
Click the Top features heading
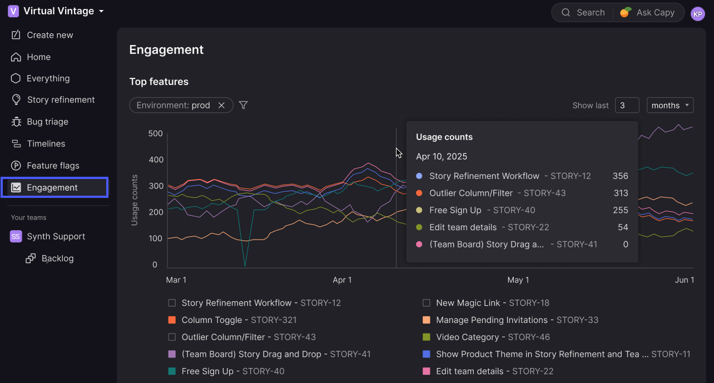point(159,82)
